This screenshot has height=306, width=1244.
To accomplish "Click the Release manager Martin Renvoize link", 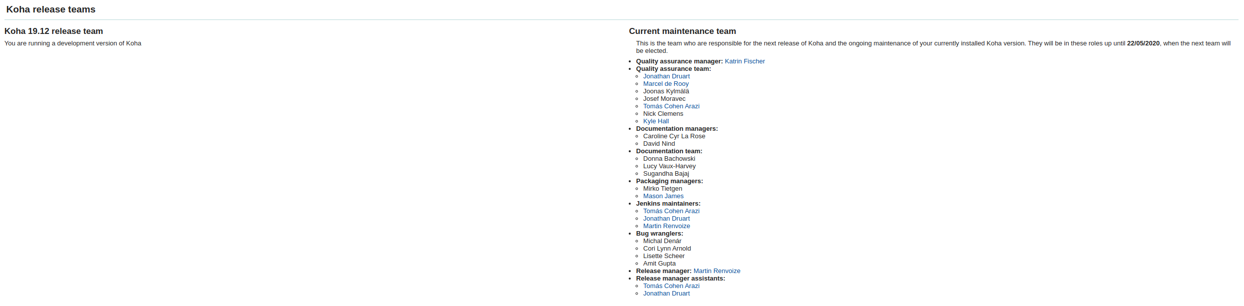I will click(x=717, y=271).
